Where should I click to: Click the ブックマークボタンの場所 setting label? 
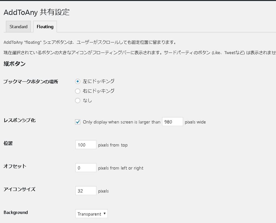click(x=31, y=82)
